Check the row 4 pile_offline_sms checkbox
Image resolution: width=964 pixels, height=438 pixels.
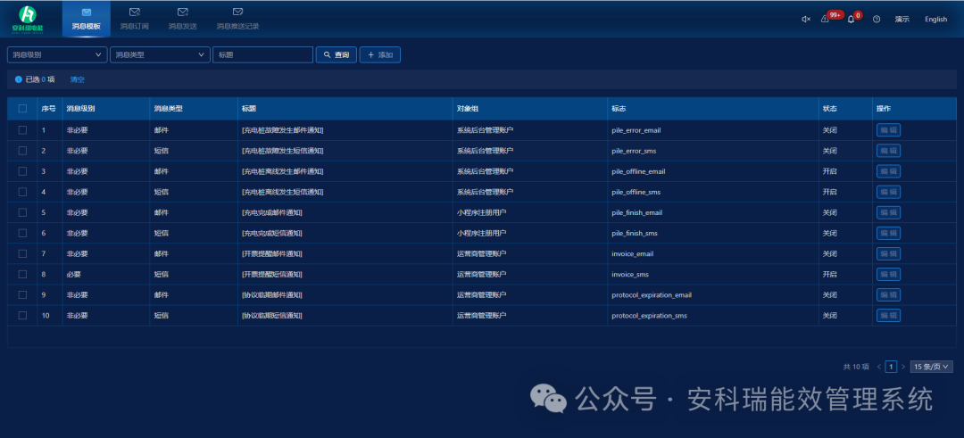(x=22, y=192)
